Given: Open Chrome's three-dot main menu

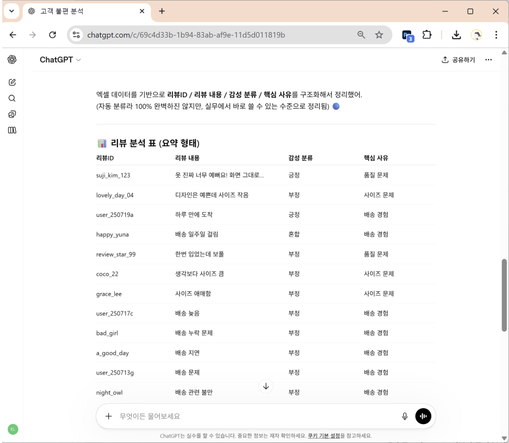Looking at the screenshot, I should click(496, 35).
